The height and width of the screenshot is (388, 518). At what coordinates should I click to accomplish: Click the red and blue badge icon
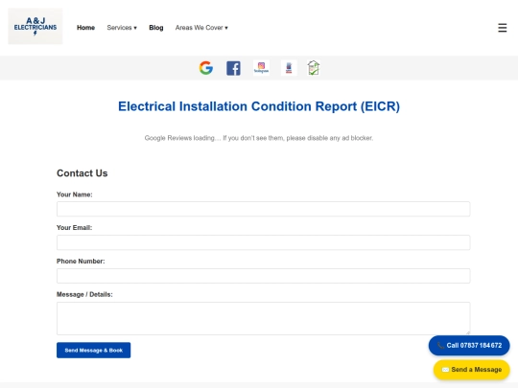pos(289,68)
